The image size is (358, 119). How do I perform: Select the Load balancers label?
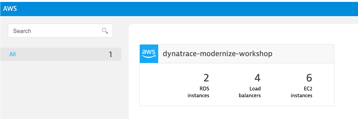tap(250, 92)
